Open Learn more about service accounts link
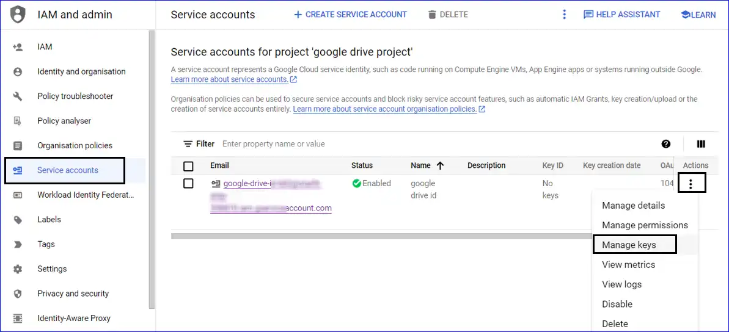The width and height of the screenshot is (729, 332). (229, 79)
